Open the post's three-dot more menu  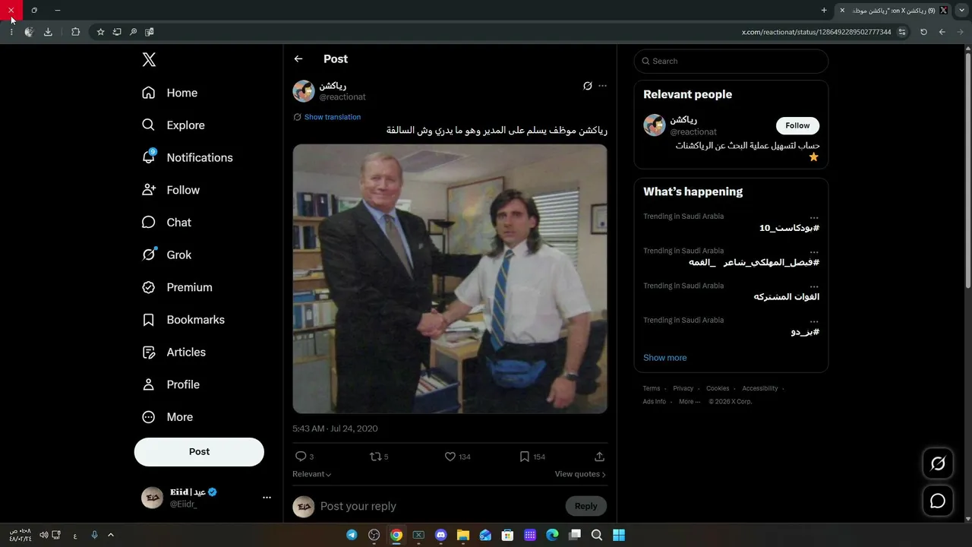click(x=603, y=86)
